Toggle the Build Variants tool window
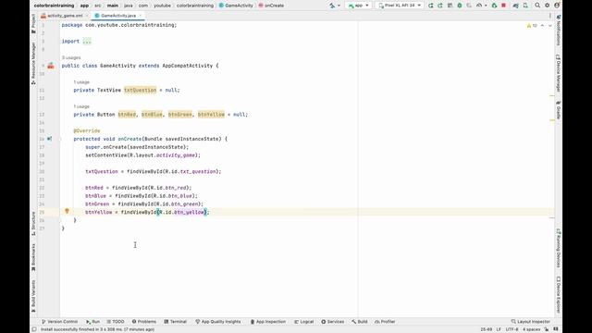Image resolution: width=592 pixels, height=333 pixels. coord(33,296)
